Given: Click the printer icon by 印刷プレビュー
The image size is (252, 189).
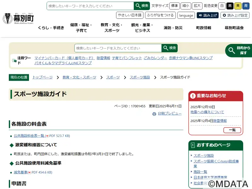Looking at the screenshot, I should click(154, 114).
